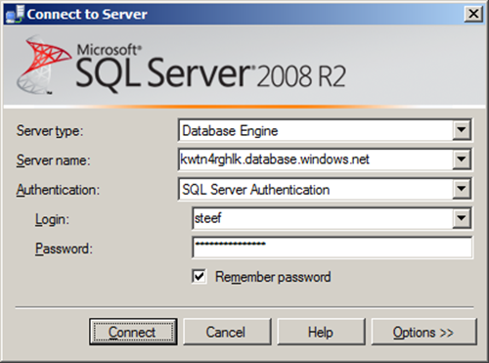The height and width of the screenshot is (363, 489).
Task: Click into the Password field
Action: coord(333,248)
